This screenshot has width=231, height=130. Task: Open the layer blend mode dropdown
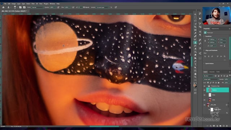tap(210, 79)
